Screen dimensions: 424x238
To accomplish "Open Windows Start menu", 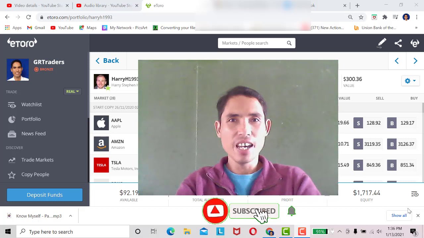I will pyautogui.click(x=8, y=232).
